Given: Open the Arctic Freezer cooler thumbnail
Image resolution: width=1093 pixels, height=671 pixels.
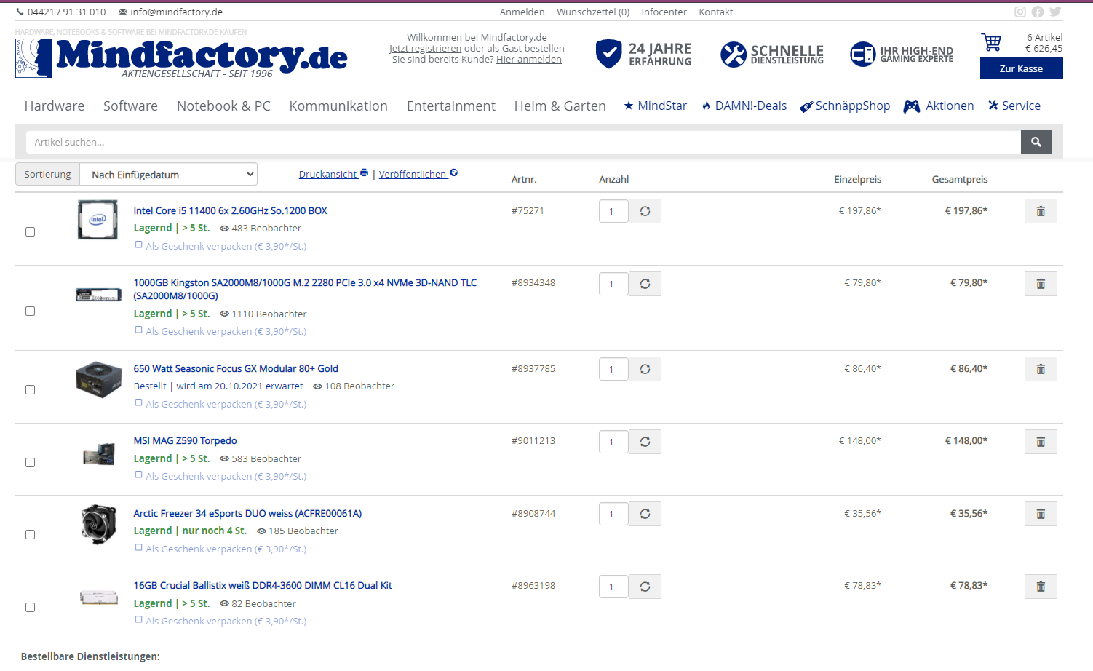Looking at the screenshot, I should [98, 524].
